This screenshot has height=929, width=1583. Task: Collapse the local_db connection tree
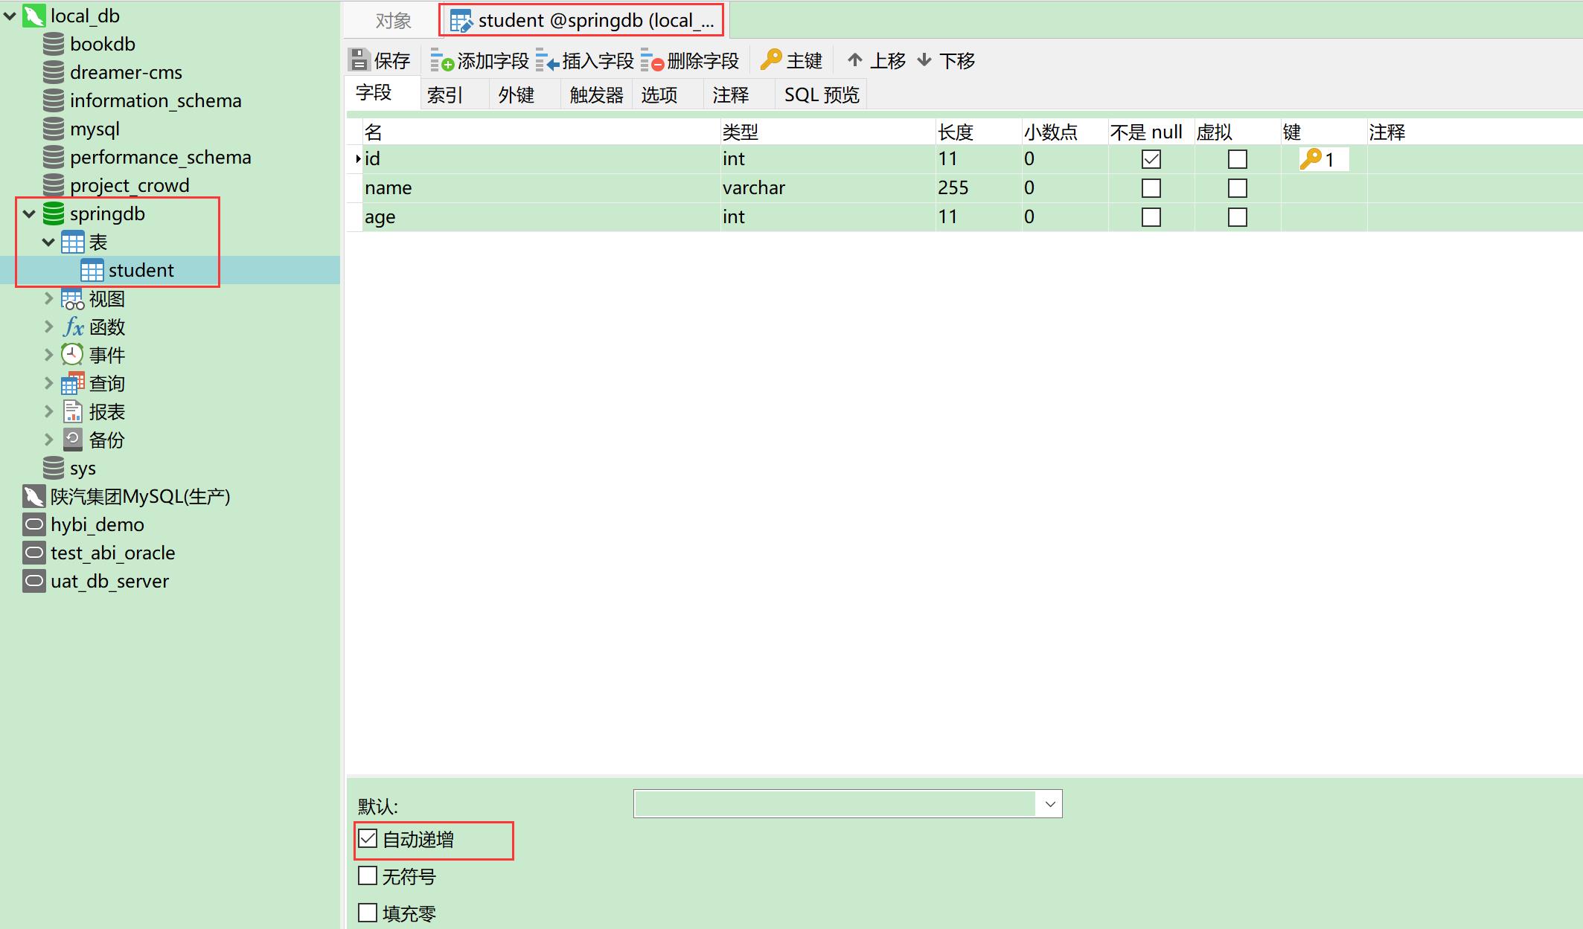click(x=10, y=16)
